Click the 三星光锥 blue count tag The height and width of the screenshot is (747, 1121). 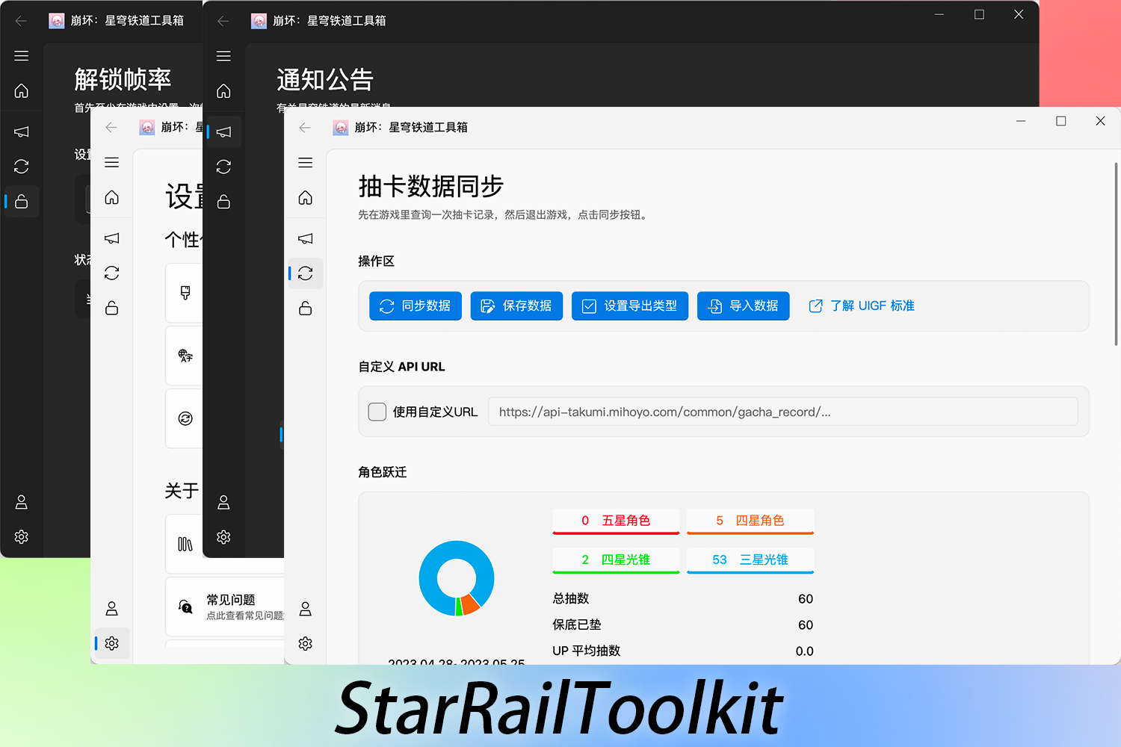(x=750, y=560)
